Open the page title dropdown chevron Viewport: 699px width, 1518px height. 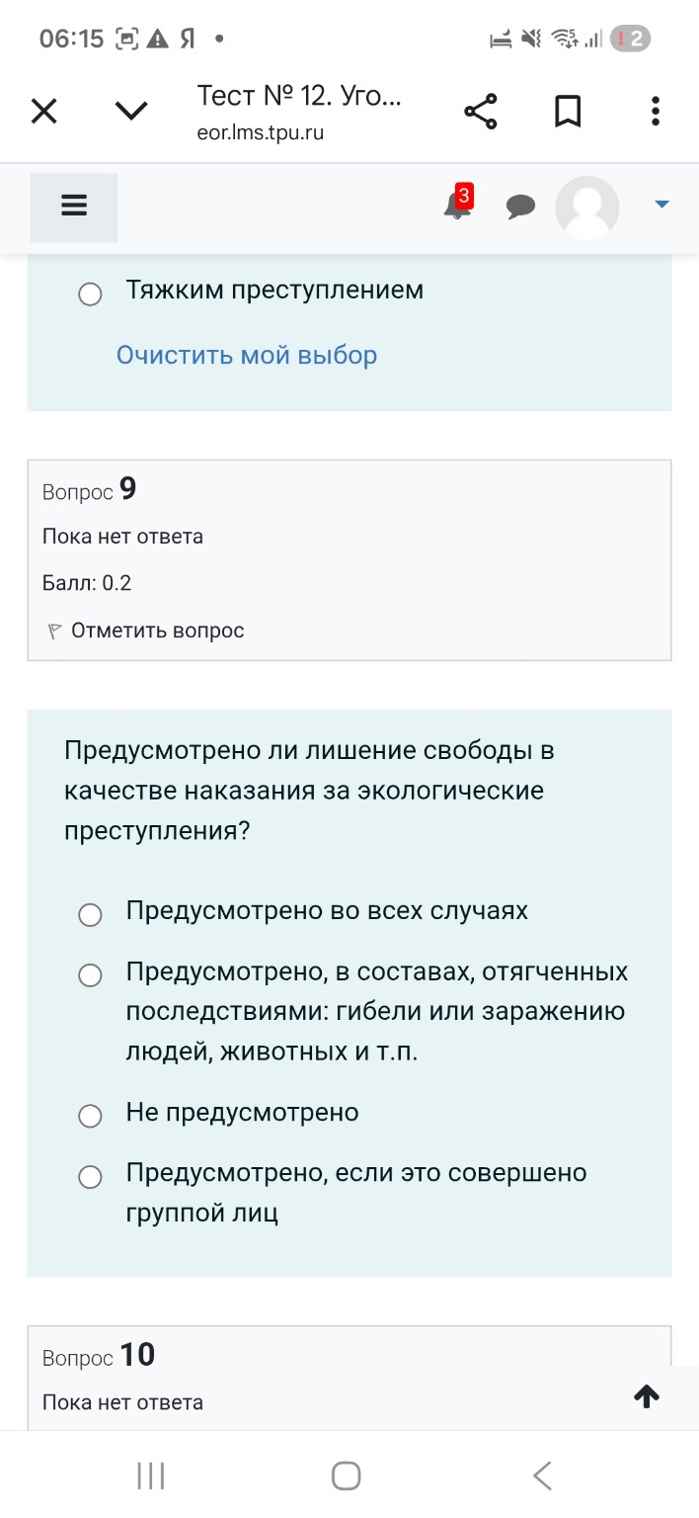[x=130, y=111]
